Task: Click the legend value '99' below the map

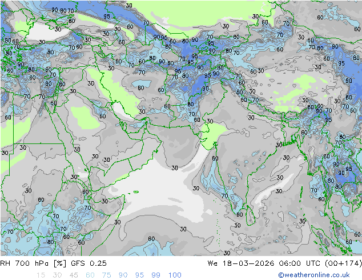Action: (x=156, y=275)
